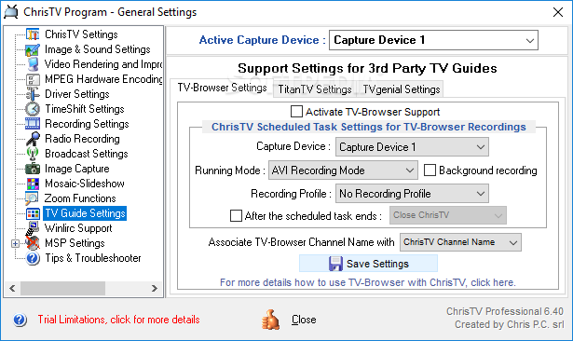Switch to TitanTV Settings tab

(x=315, y=89)
